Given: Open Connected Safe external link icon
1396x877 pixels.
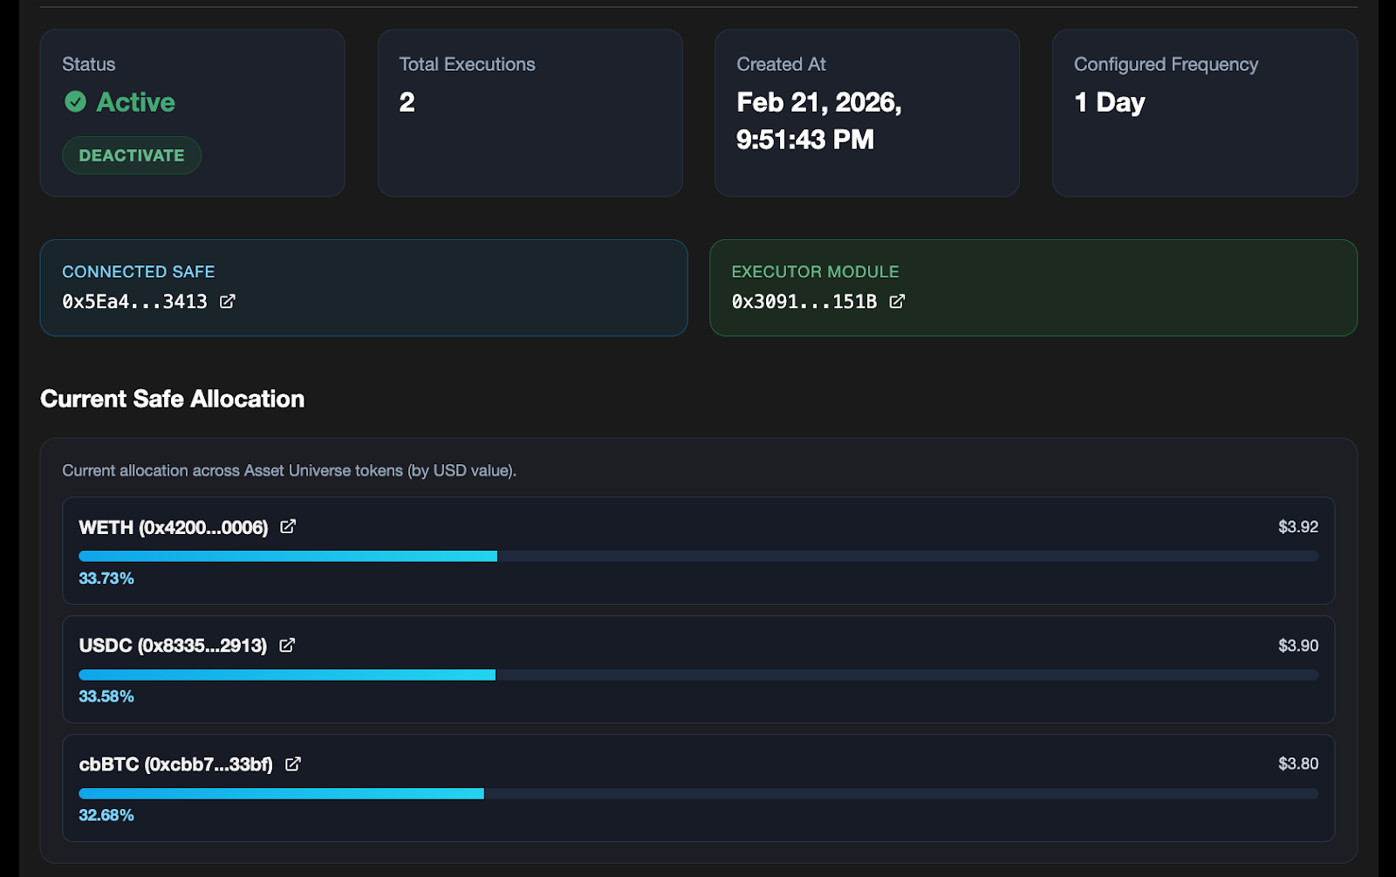Looking at the screenshot, I should (x=228, y=301).
